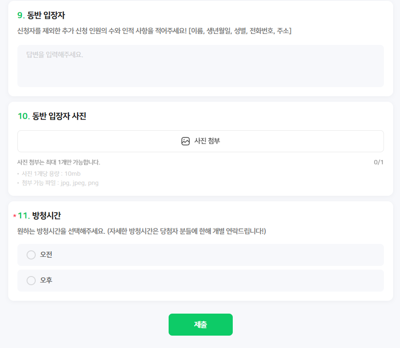
Task: Expand the 오전 option row
Action: (x=200, y=254)
